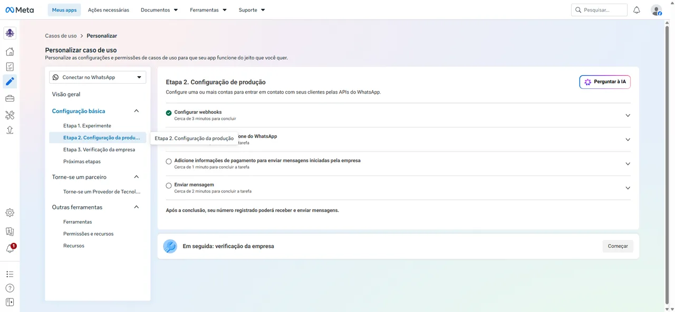
Task: Focus the Pesquisar search field
Action: (600, 10)
